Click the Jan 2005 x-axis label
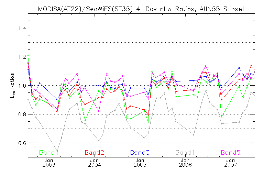264x176 pixels. tap(140, 163)
